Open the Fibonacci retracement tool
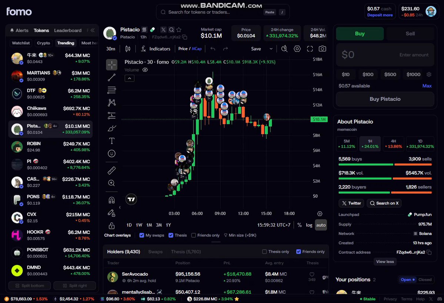444x303 pixels. [x=111, y=90]
